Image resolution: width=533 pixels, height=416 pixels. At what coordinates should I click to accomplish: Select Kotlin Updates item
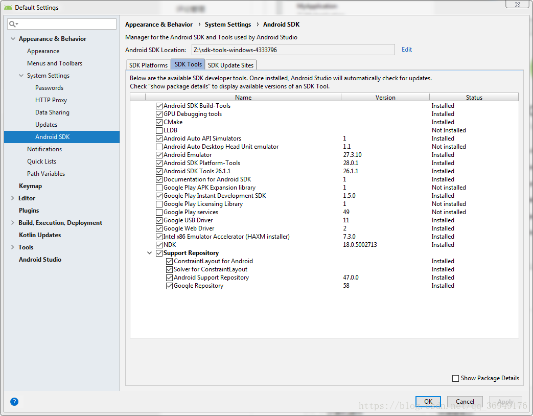click(40, 235)
